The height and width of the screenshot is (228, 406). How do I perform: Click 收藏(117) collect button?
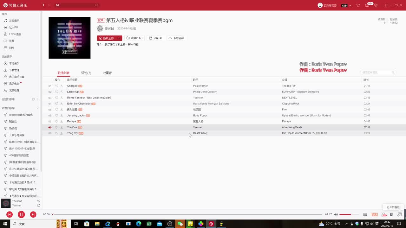coord(134,38)
